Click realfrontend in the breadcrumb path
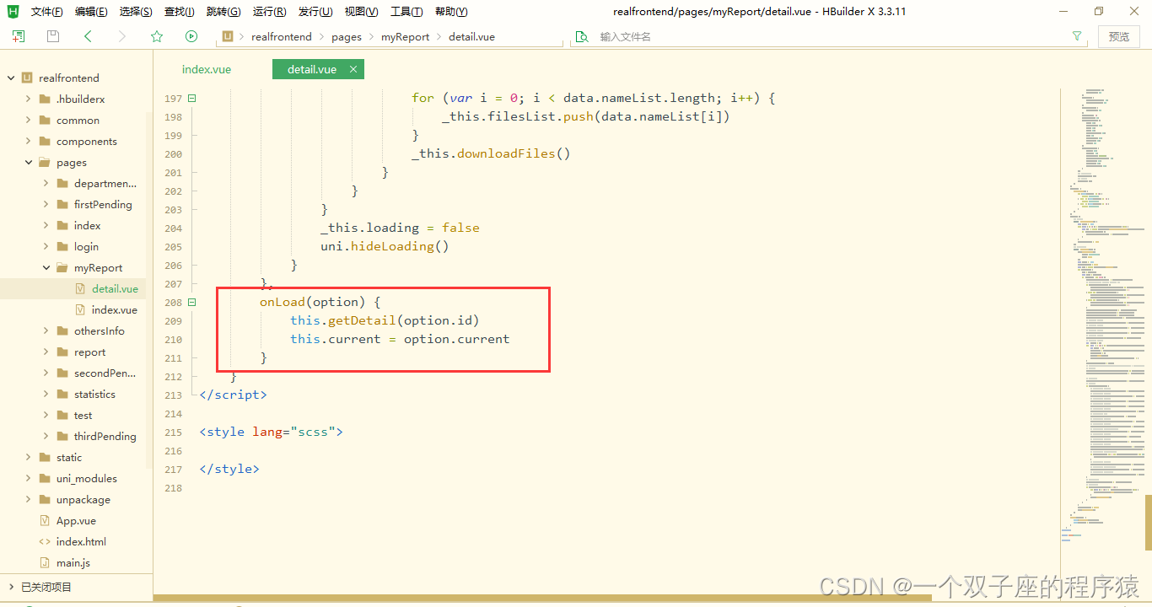1152x607 pixels. 281,36
